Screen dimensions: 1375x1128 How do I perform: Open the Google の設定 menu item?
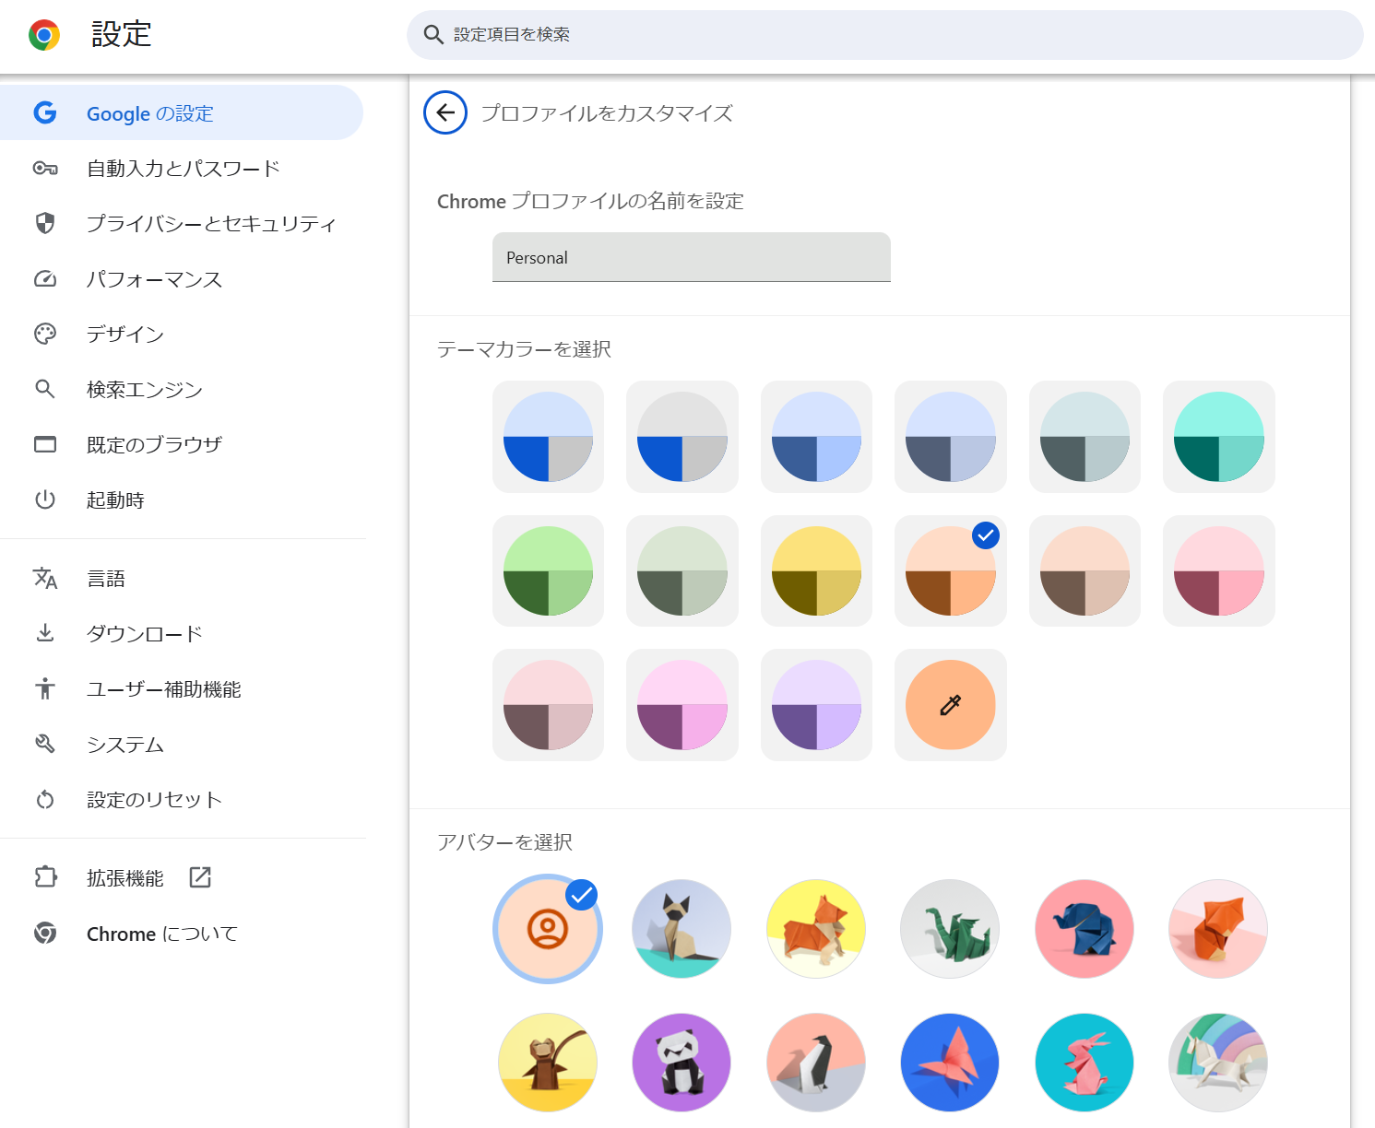click(150, 113)
